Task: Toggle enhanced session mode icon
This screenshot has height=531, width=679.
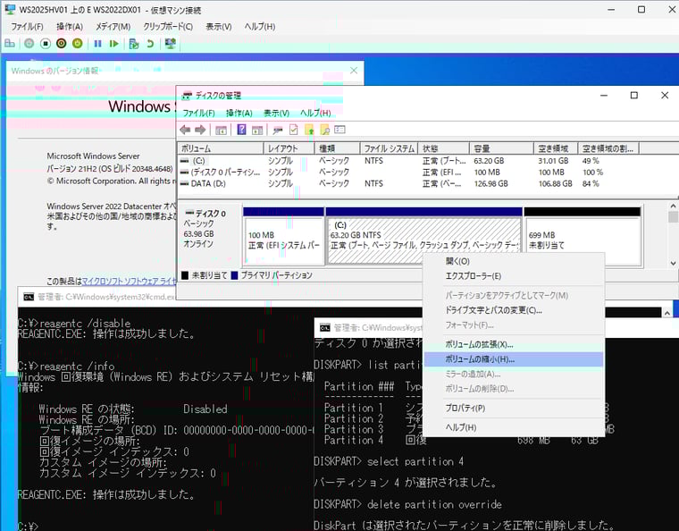Action: pos(170,43)
